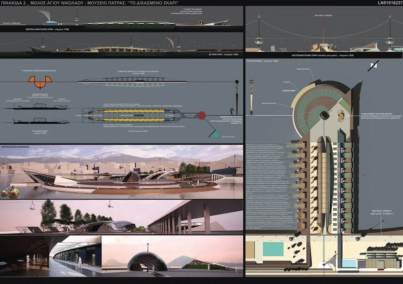The image size is (403, 284).
Task: Click the 'ΕΓΚΑΡΣΙΕΣ ΤΟΜΕΣ' caption
Action: 40,131
